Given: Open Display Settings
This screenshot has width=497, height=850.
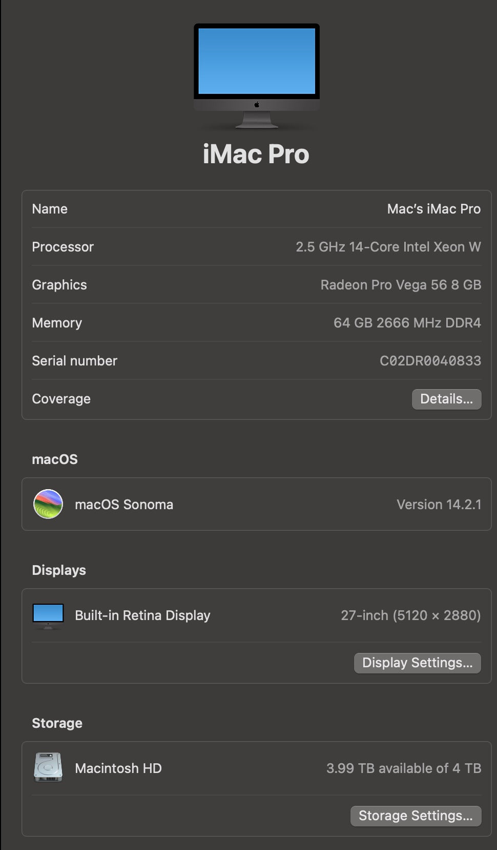Looking at the screenshot, I should [x=417, y=663].
